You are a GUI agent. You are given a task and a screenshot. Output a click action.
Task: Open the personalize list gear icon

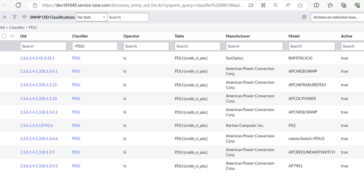coord(304,17)
